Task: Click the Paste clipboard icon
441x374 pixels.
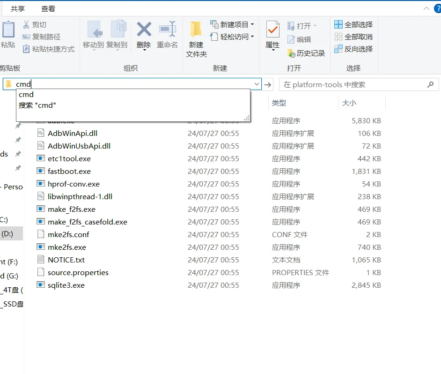Action: pos(8,29)
